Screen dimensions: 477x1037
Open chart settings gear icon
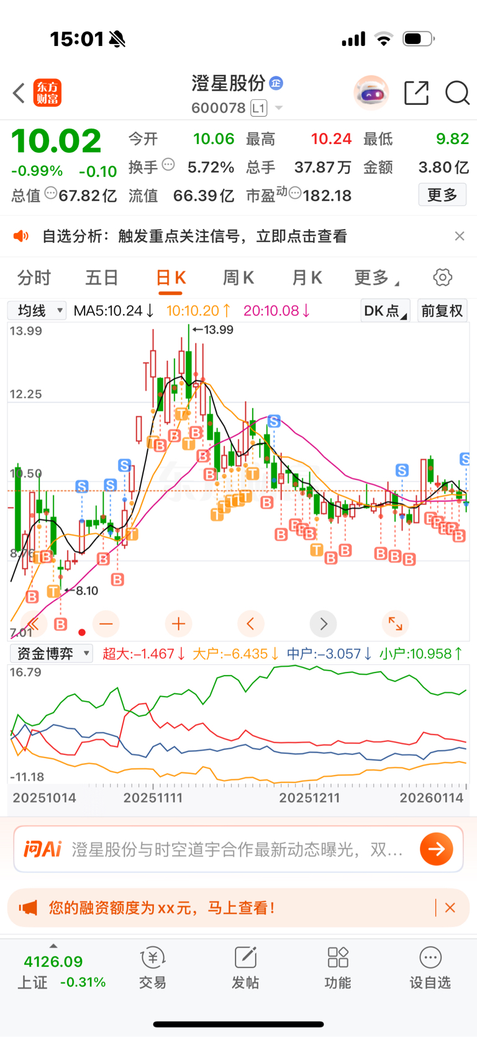tap(443, 278)
